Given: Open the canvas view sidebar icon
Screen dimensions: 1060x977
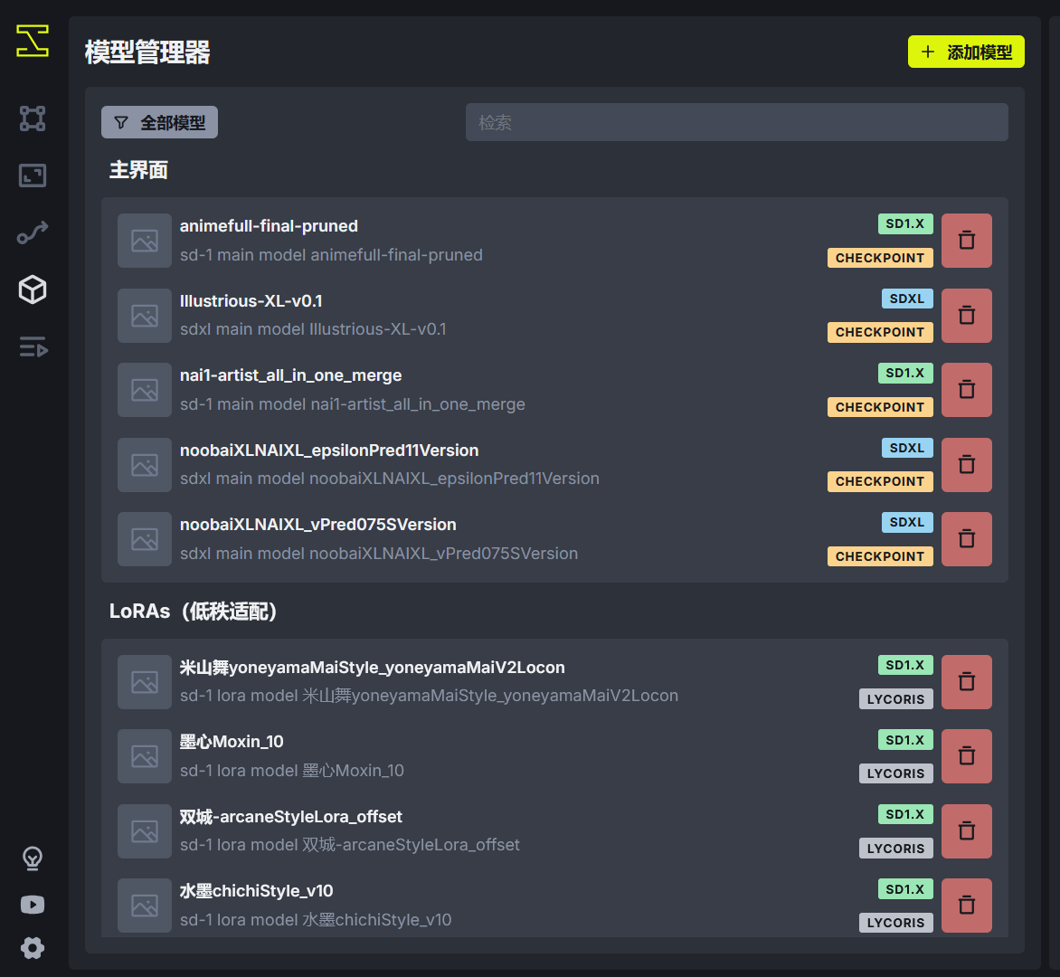Looking at the screenshot, I should click(33, 175).
